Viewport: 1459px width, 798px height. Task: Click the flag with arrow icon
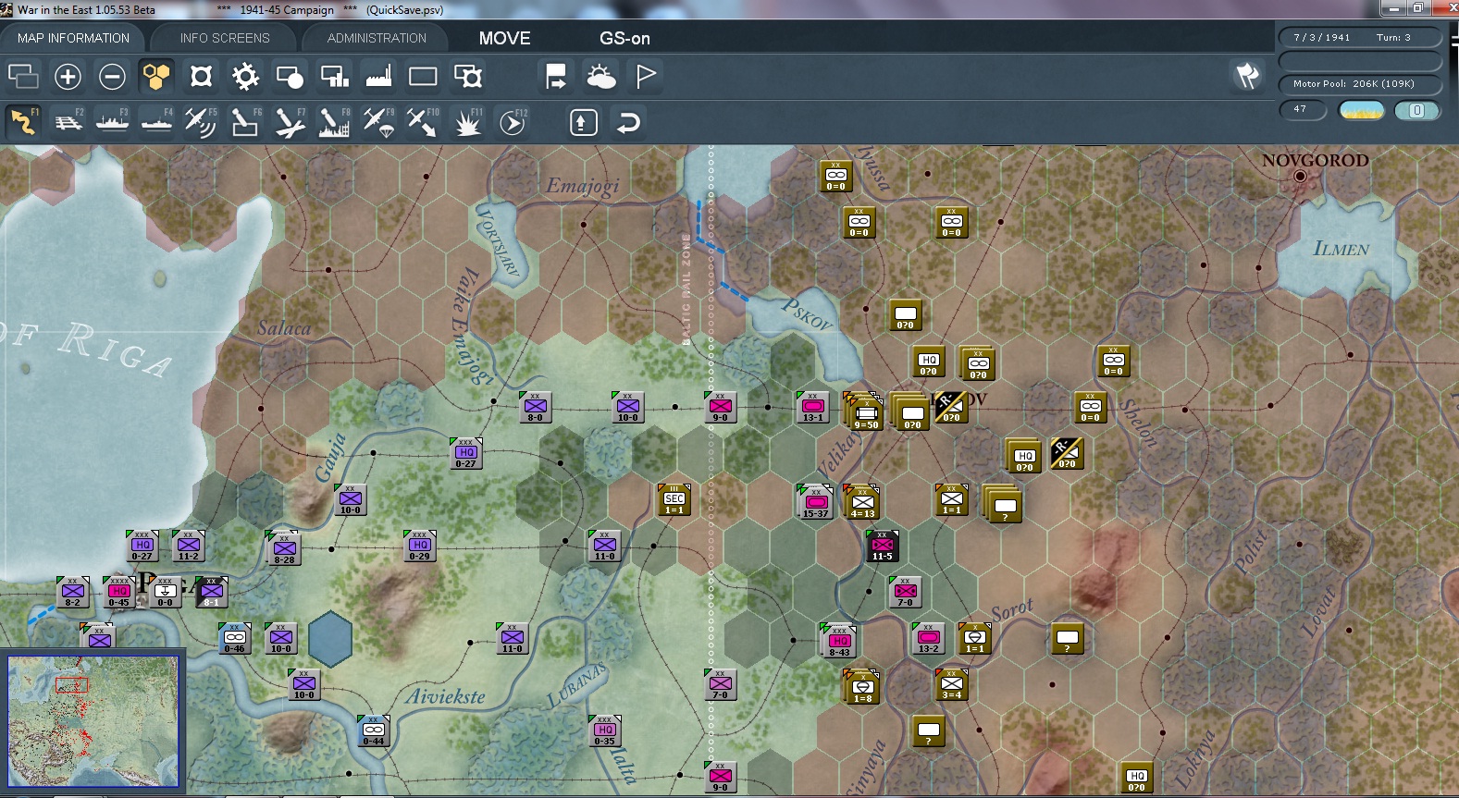[556, 77]
